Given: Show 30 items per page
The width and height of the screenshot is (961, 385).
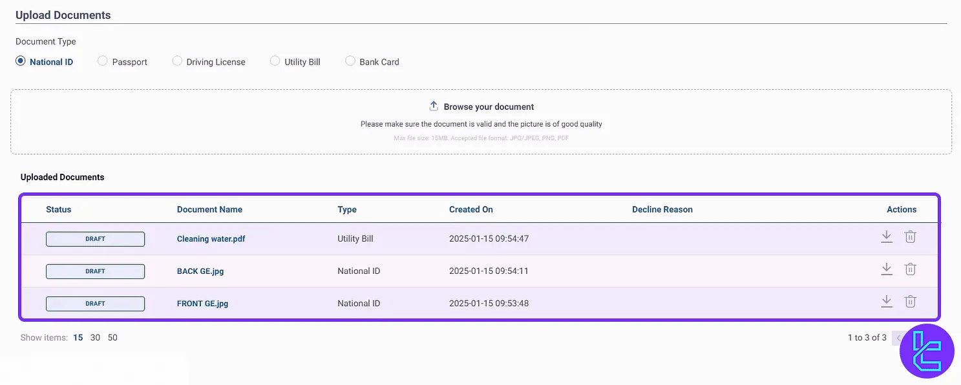Looking at the screenshot, I should [x=95, y=337].
